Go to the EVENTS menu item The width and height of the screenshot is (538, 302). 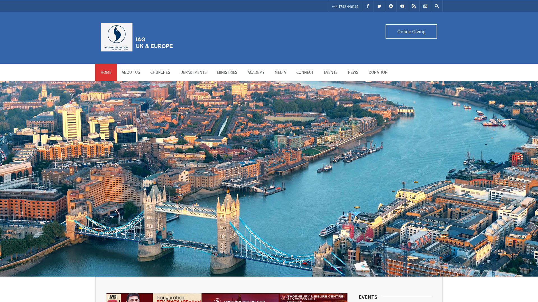331,72
